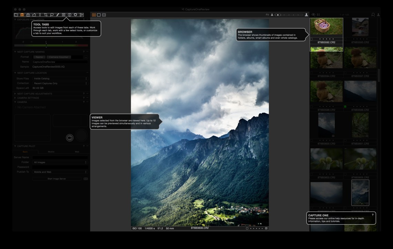The width and height of the screenshot is (393, 249).
Task: Switch viewer to multi-view grid mode
Action: (94, 15)
